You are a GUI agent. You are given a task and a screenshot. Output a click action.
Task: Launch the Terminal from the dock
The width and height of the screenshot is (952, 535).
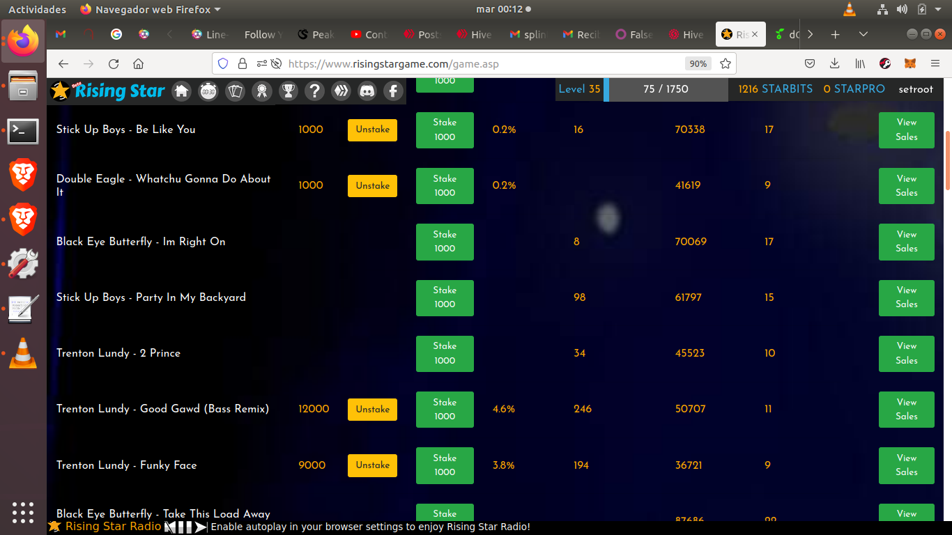23,130
